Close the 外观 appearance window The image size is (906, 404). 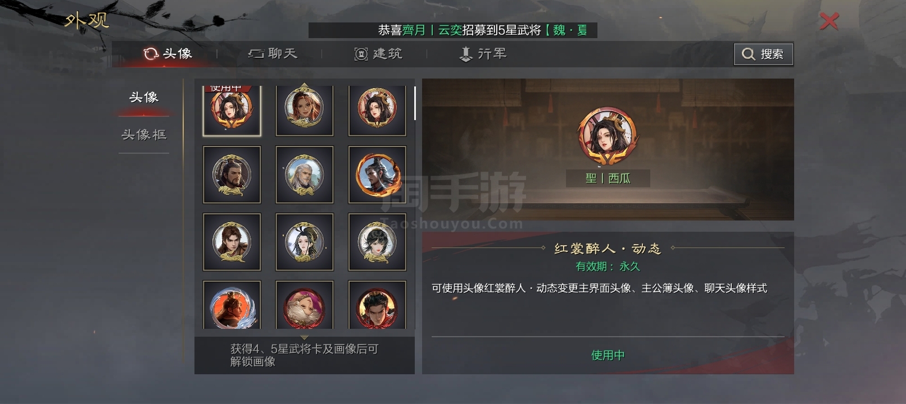pyautogui.click(x=829, y=21)
